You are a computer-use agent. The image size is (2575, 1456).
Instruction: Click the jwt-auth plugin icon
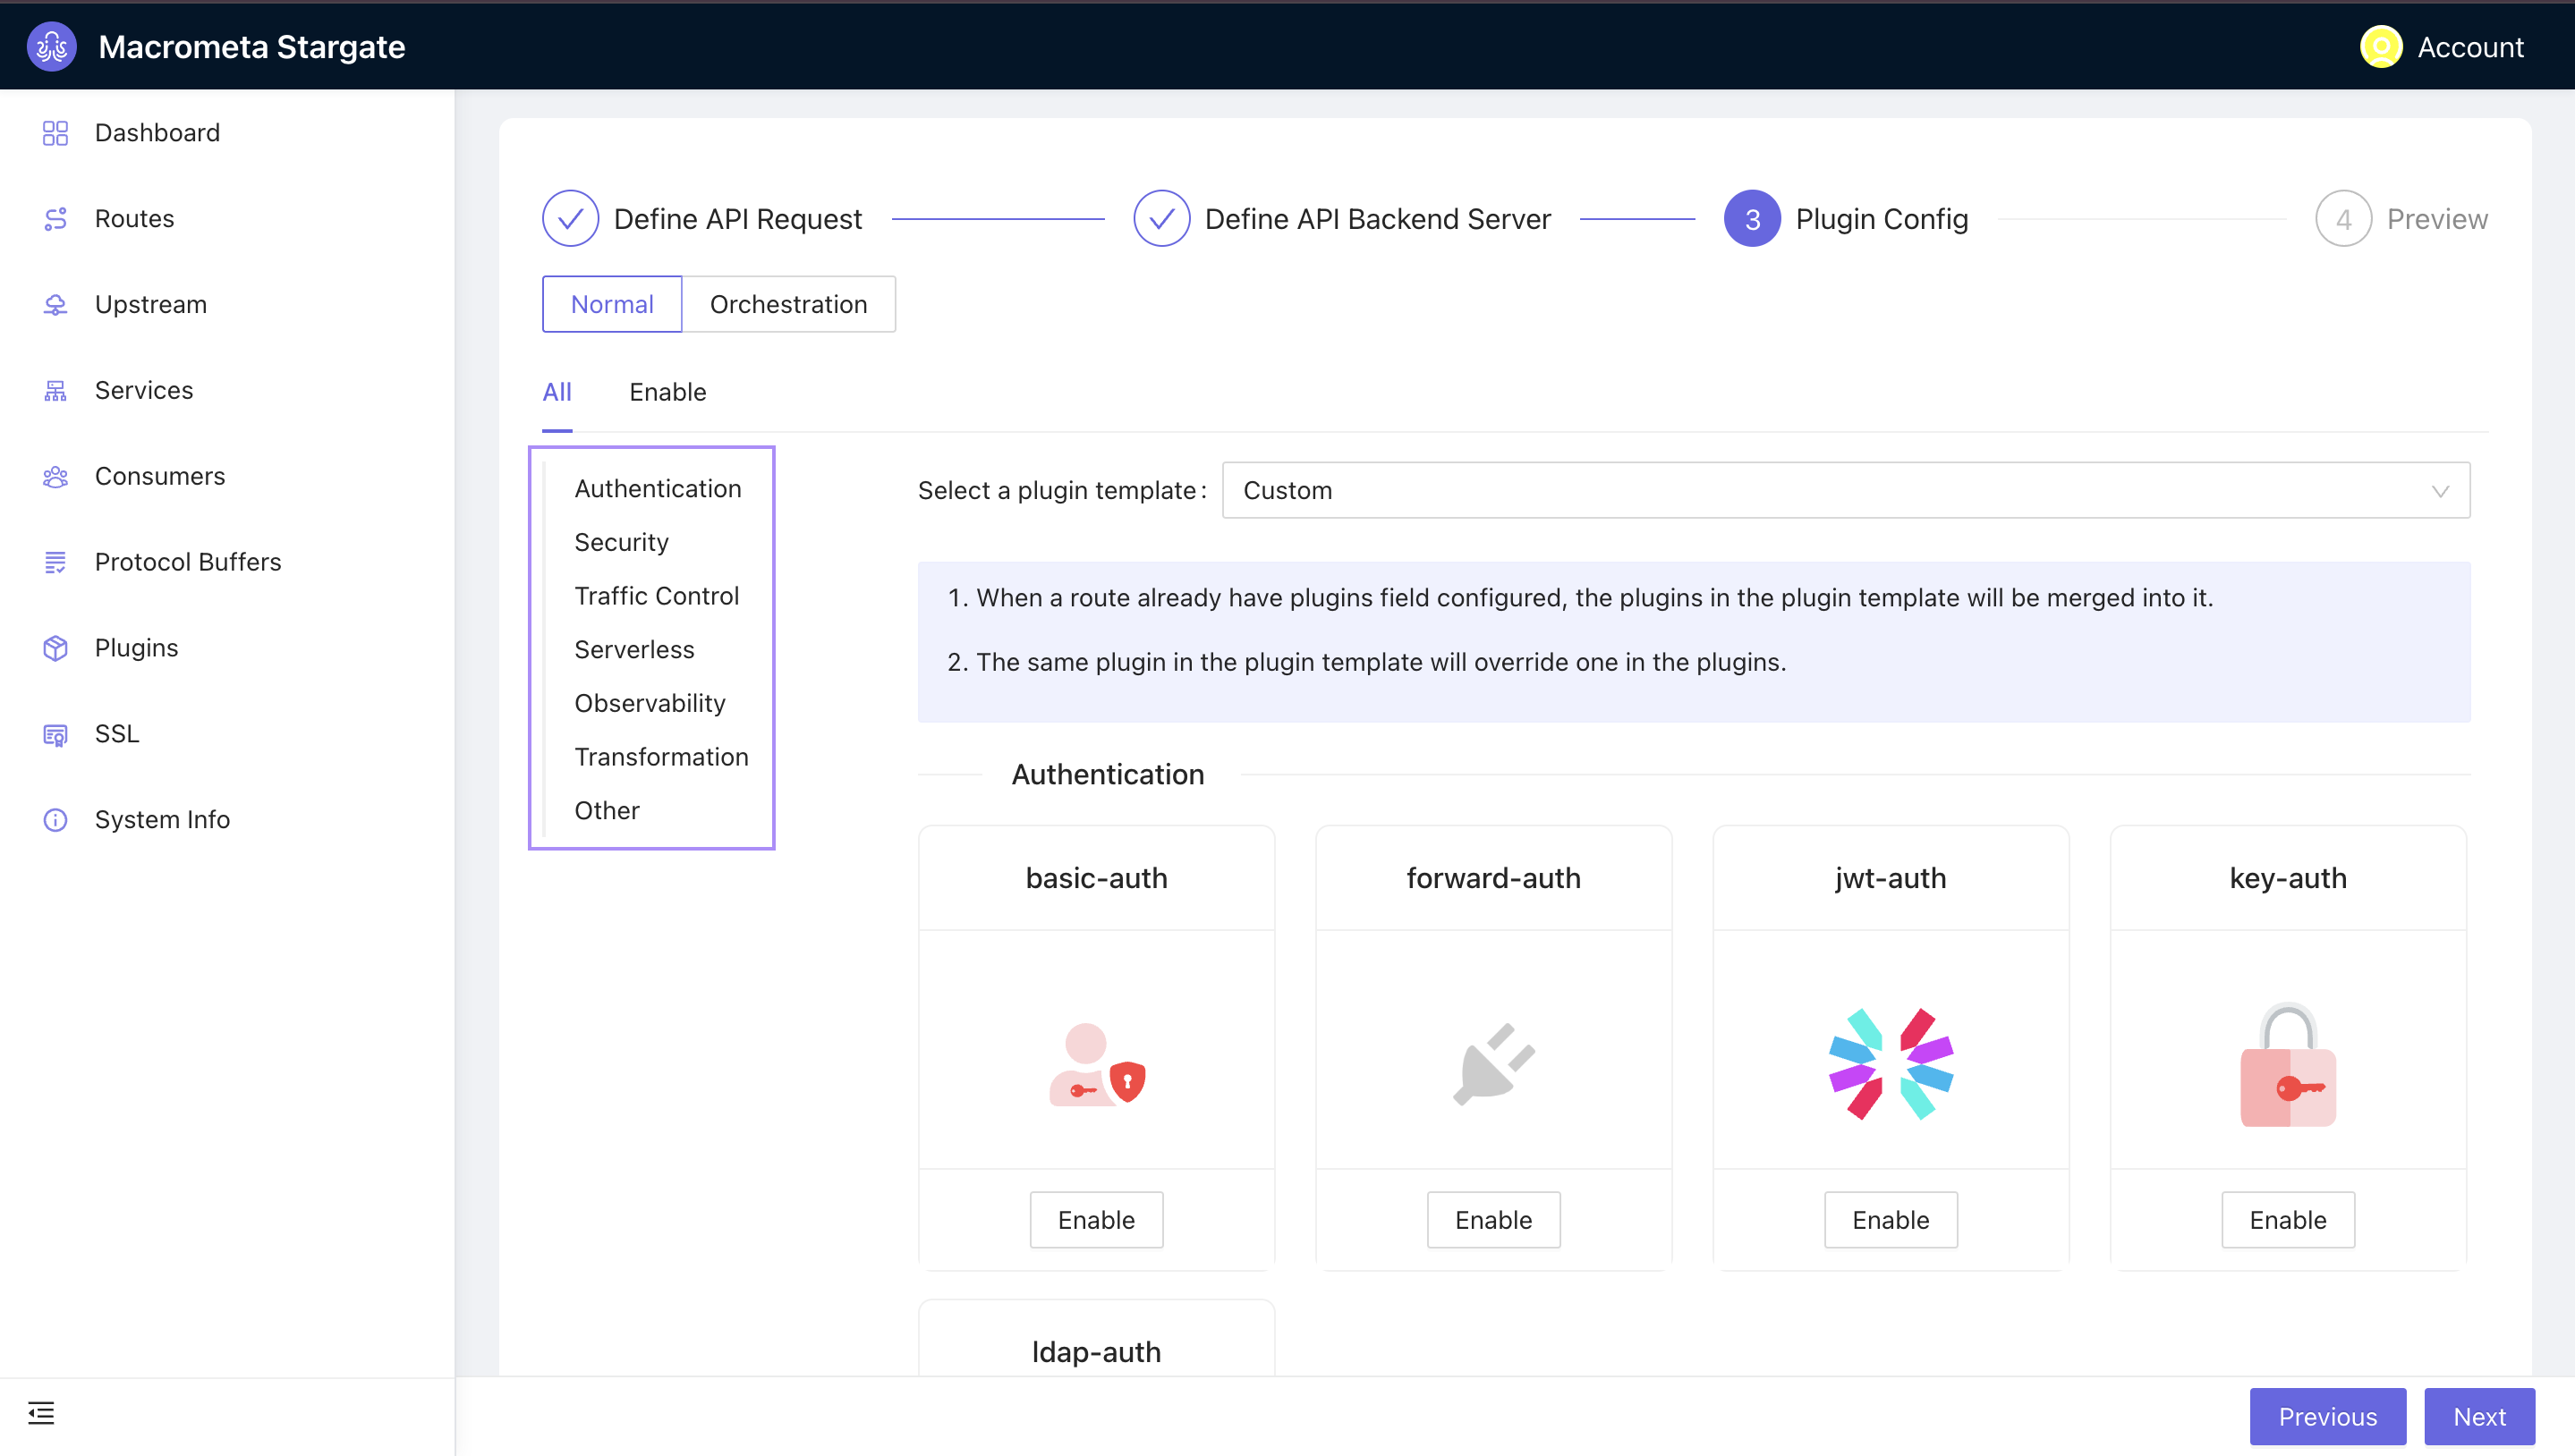[x=1889, y=1062]
